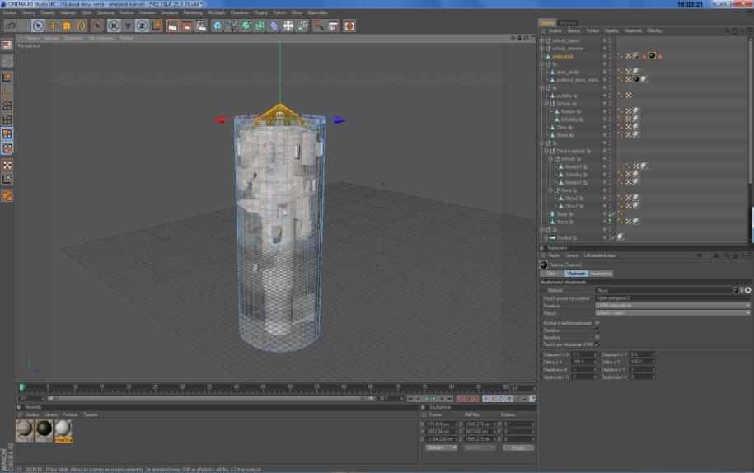Image resolution: width=754 pixels, height=473 pixels.
Task: Open the green NURBS generators icon
Action: coord(246,26)
